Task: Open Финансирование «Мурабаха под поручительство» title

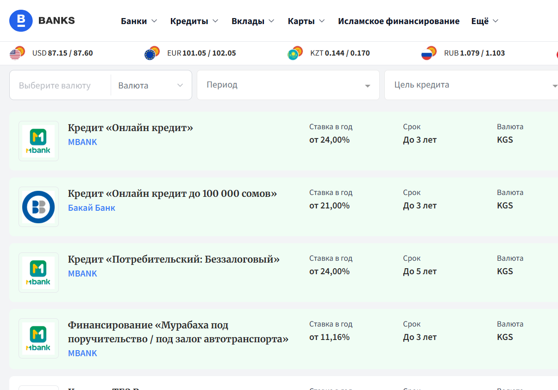Action: point(178,332)
